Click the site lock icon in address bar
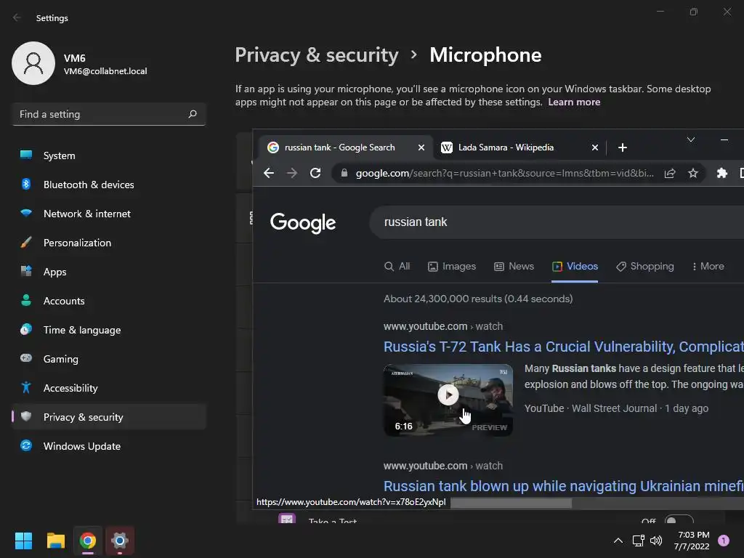744x558 pixels. [x=344, y=173]
